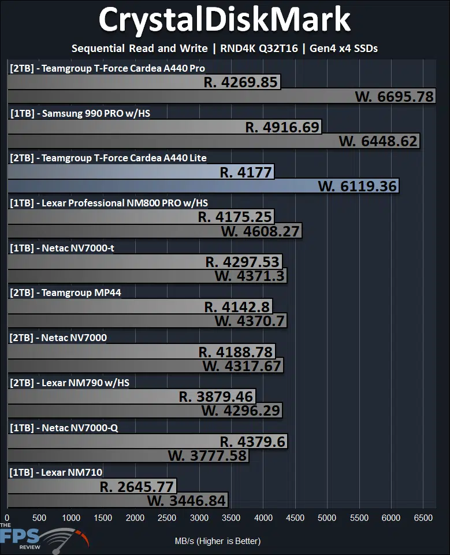
Task: Click the Teamgroup T-Force Cardea A440 Pro label
Action: 107,68
